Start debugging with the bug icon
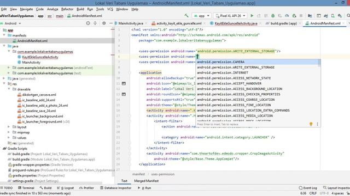The width and height of the screenshot is (350, 196). tap(273, 16)
